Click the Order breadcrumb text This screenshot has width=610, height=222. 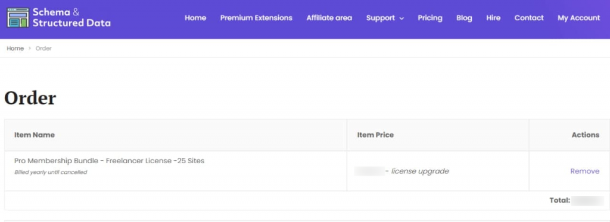[43, 49]
